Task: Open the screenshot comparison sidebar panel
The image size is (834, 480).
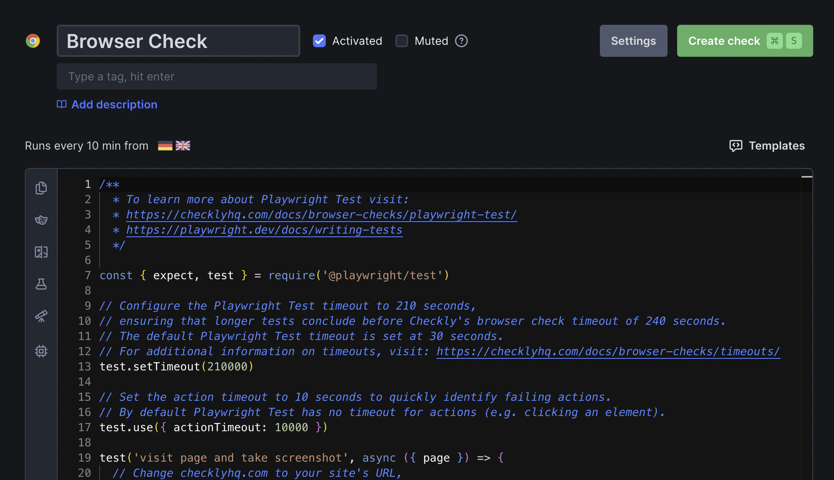Action: [x=41, y=252]
